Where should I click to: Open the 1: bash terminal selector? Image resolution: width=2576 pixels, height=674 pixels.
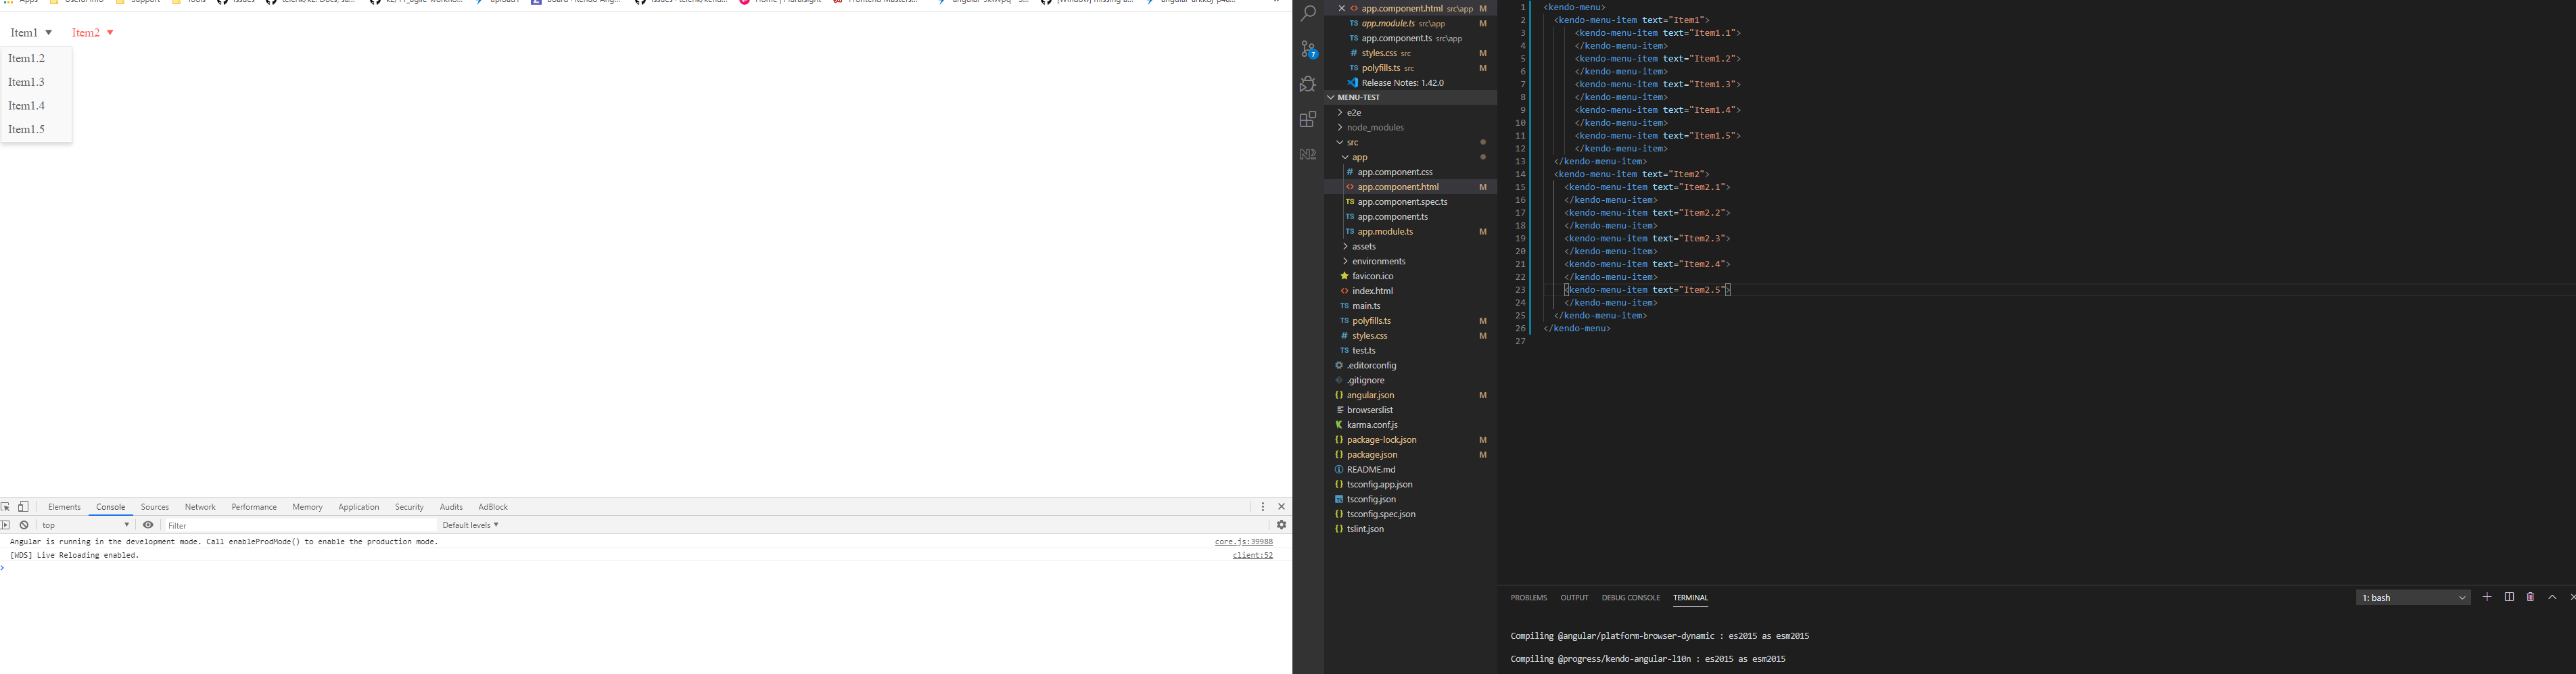coord(2413,597)
